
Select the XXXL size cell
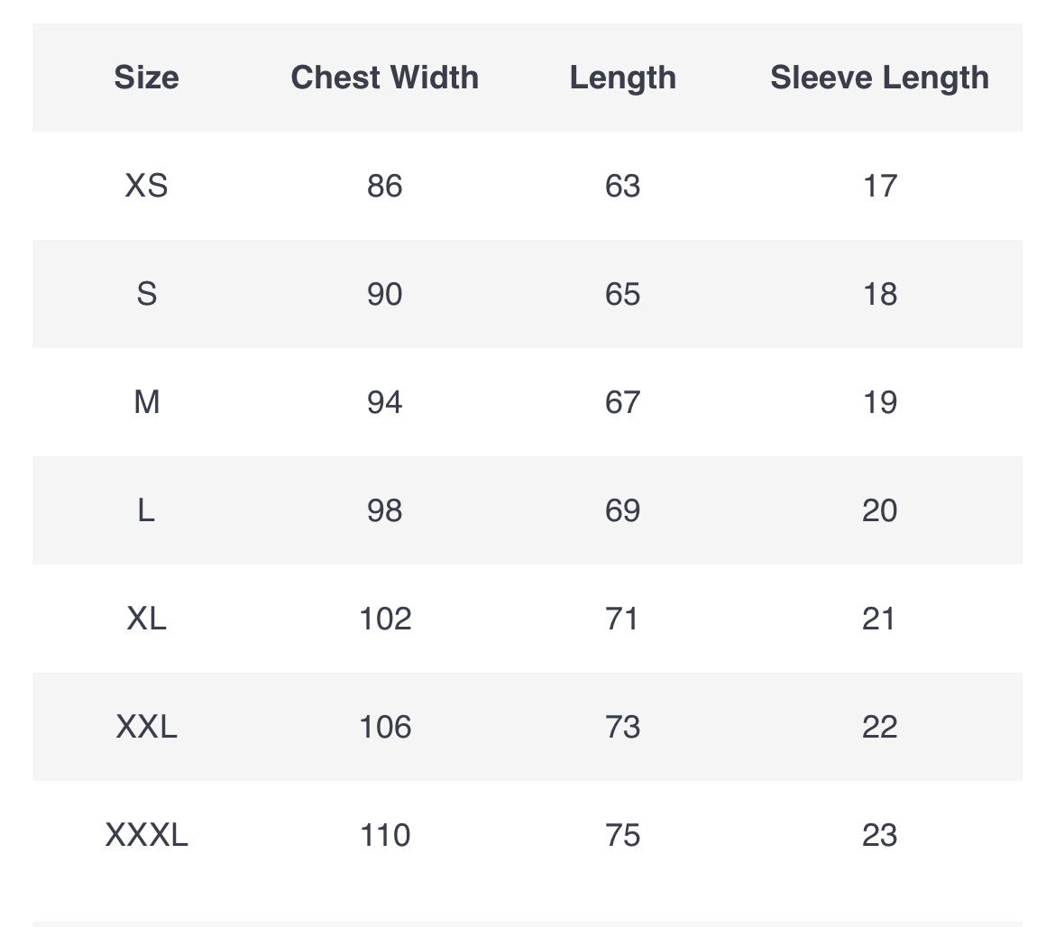[146, 835]
